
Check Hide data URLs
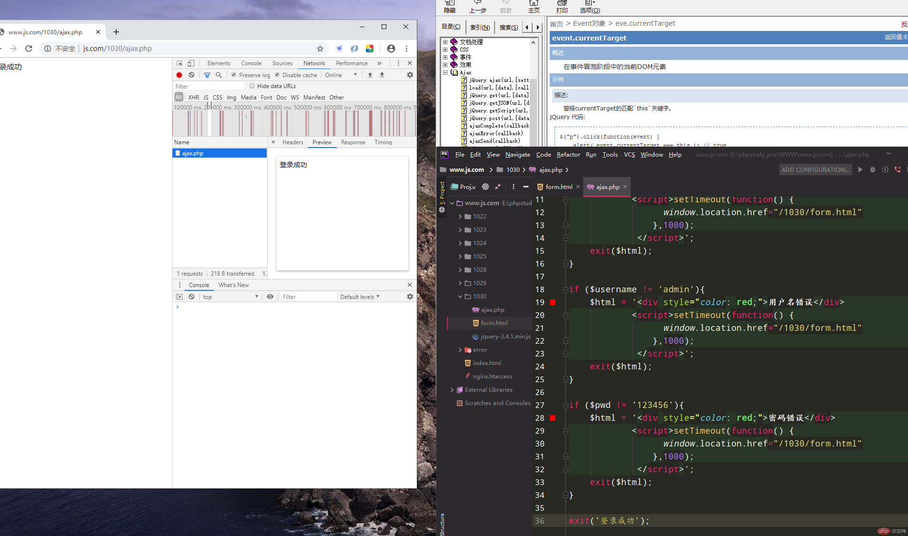(252, 86)
